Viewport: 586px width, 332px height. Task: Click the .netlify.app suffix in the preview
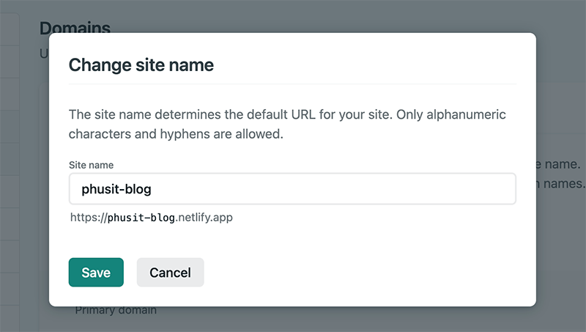[x=204, y=217]
